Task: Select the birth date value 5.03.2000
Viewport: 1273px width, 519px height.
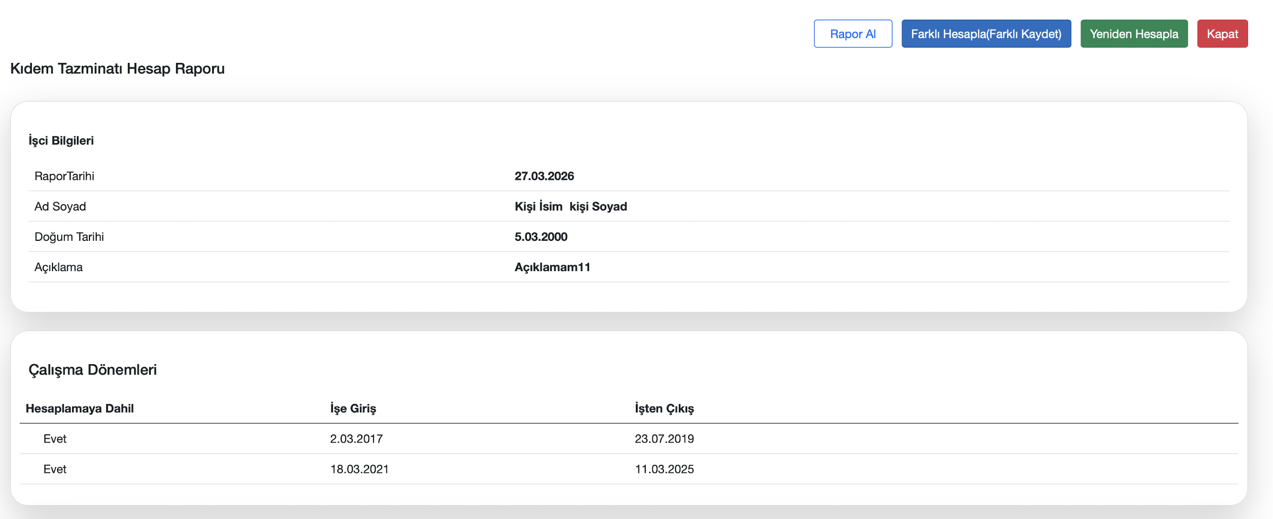Action: point(541,237)
